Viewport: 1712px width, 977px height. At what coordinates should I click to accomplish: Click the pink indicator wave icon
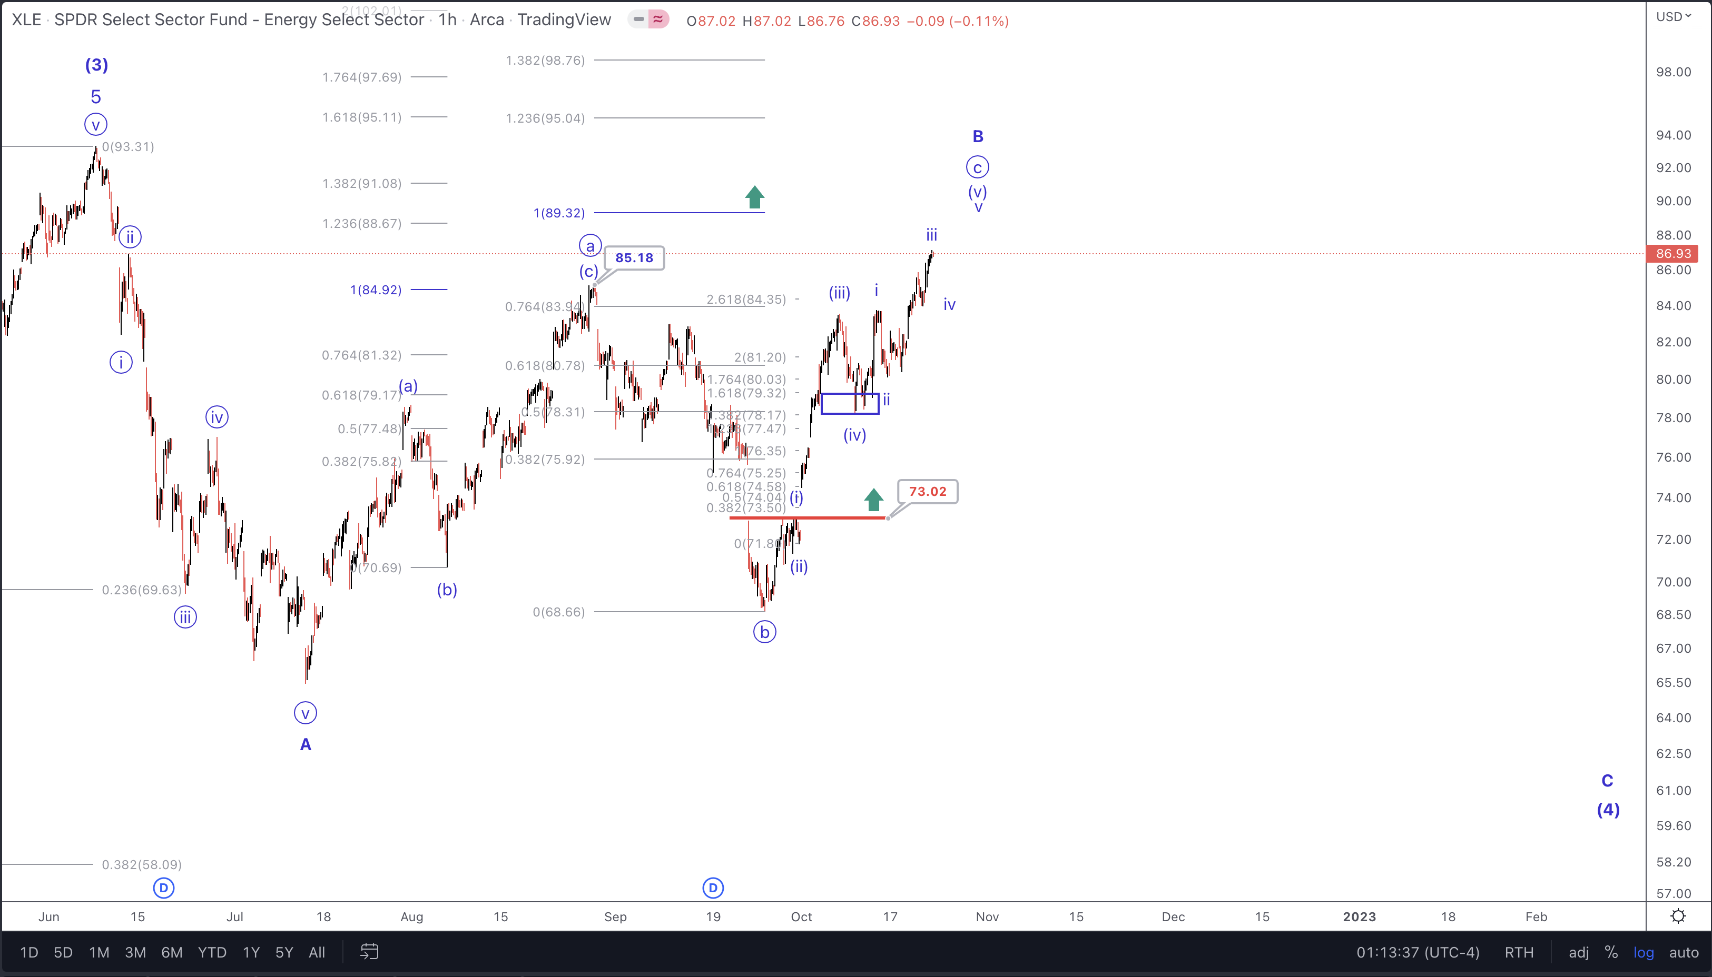(x=658, y=19)
